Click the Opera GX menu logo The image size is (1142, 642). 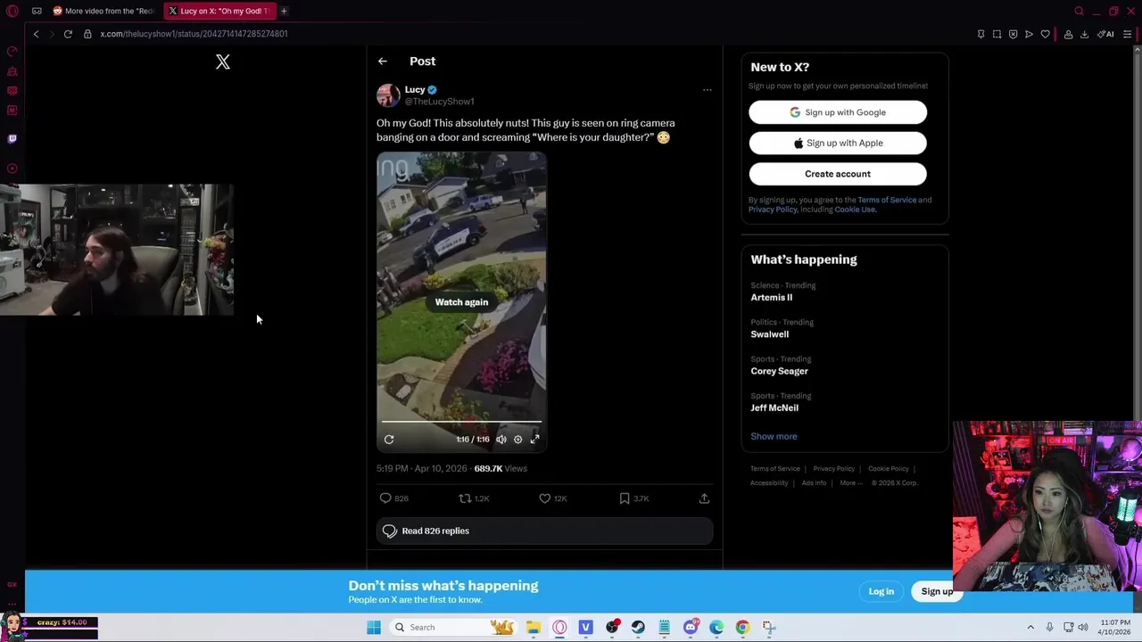(x=12, y=11)
